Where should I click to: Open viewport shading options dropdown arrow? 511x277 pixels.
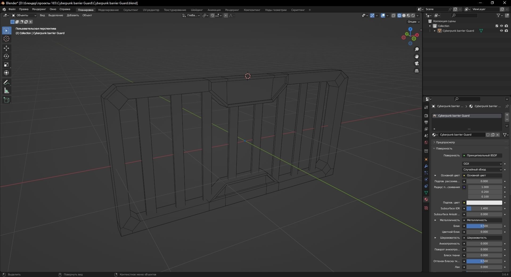(x=418, y=15)
